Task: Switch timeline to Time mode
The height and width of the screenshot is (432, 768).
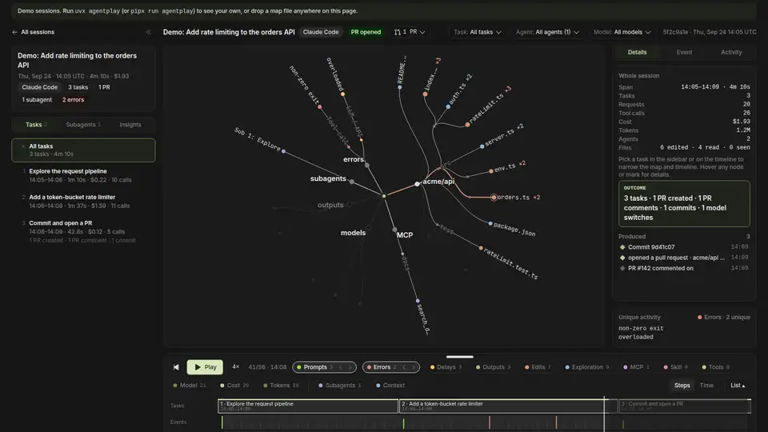Action: coord(706,386)
